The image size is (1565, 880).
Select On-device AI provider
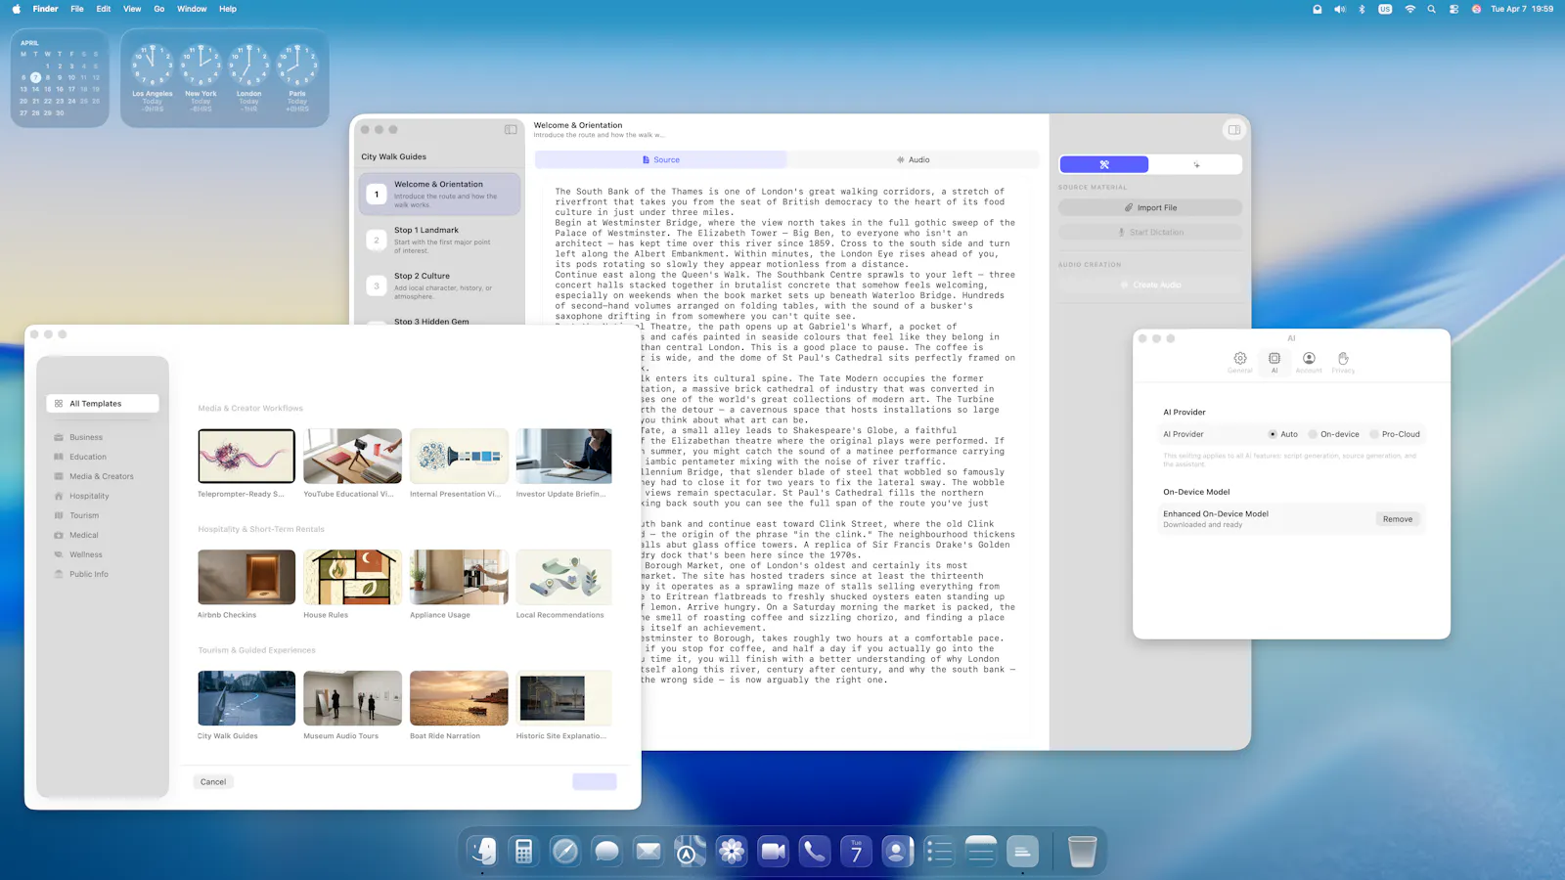(1334, 434)
